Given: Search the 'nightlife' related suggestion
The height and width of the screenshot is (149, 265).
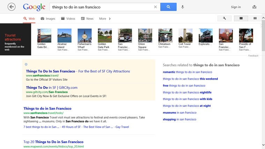Looking at the screenshot, I should tap(187, 92).
